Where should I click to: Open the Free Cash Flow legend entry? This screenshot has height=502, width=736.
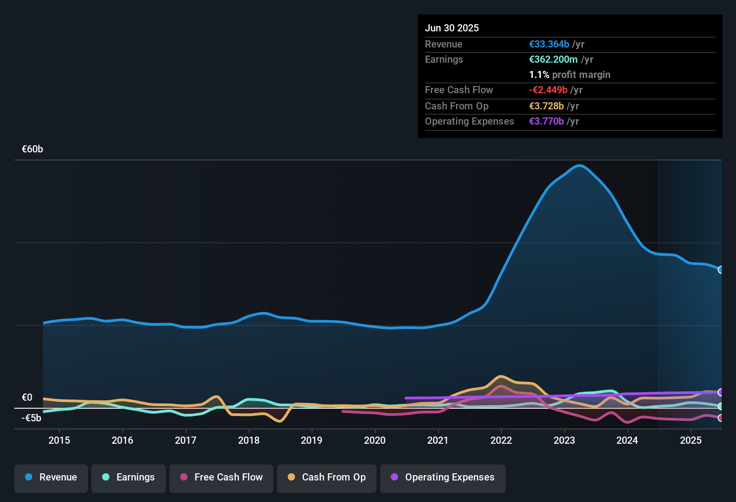tap(221, 477)
